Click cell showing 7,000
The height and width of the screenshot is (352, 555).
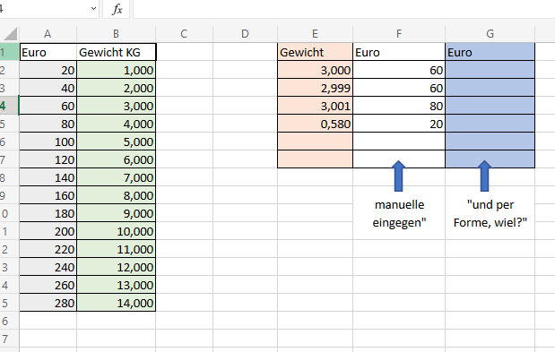(x=116, y=177)
